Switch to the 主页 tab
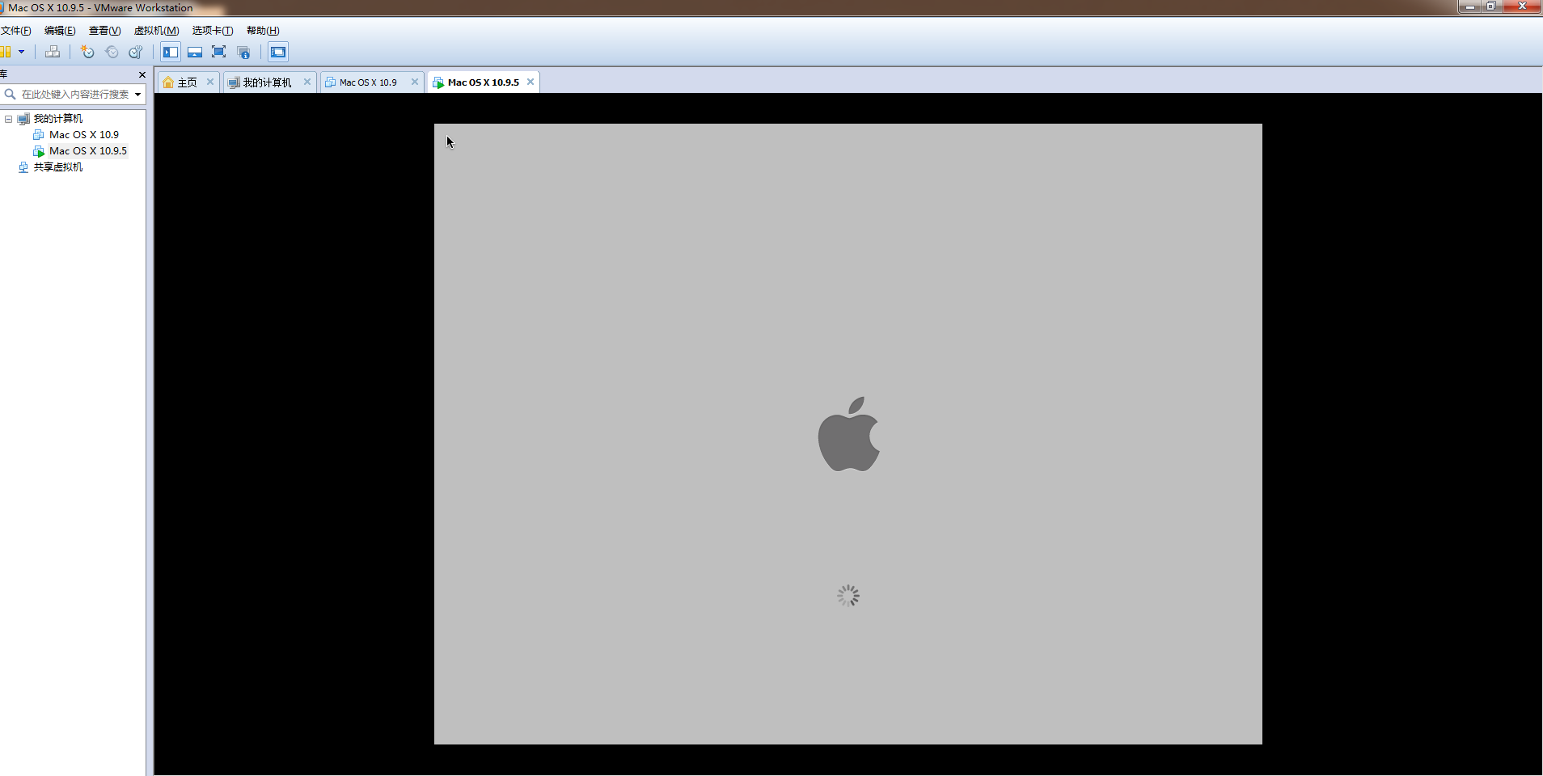The width and height of the screenshot is (1543, 776). pos(187,82)
